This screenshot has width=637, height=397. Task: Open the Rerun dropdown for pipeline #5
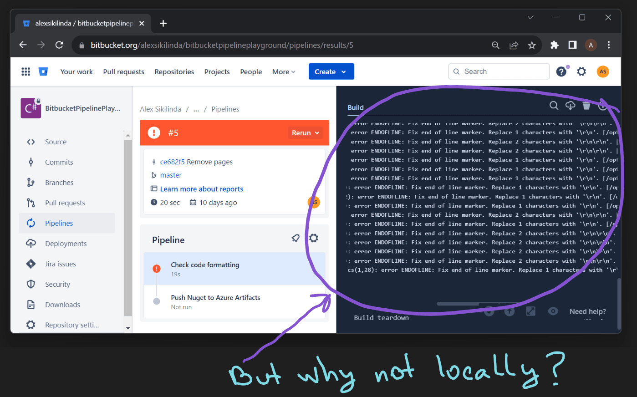pos(306,133)
